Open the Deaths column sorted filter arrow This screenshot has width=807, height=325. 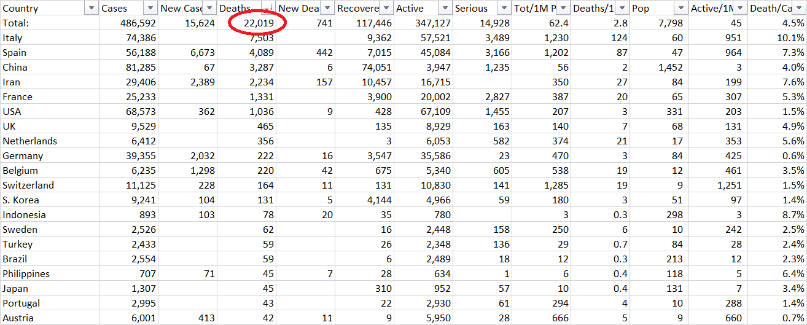[268, 8]
